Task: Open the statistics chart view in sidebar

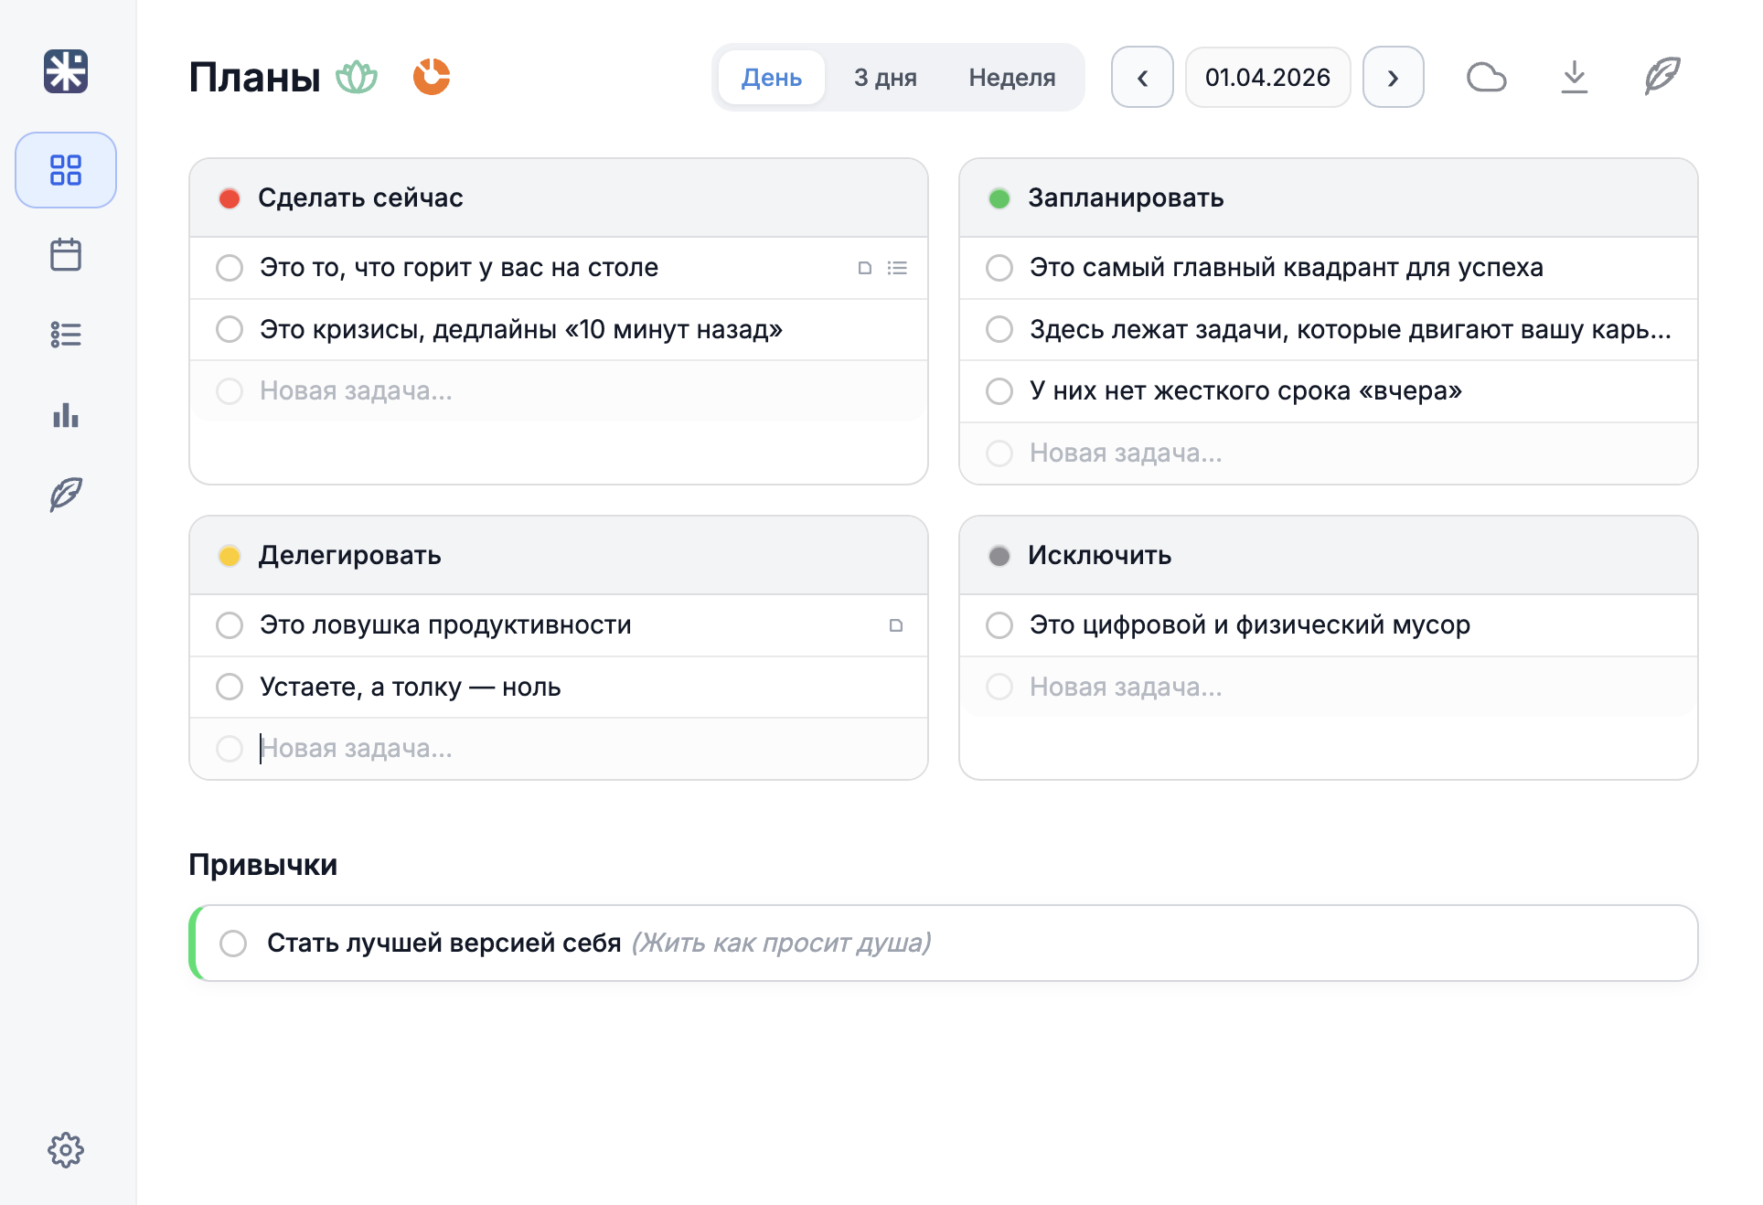Action: pos(65,416)
